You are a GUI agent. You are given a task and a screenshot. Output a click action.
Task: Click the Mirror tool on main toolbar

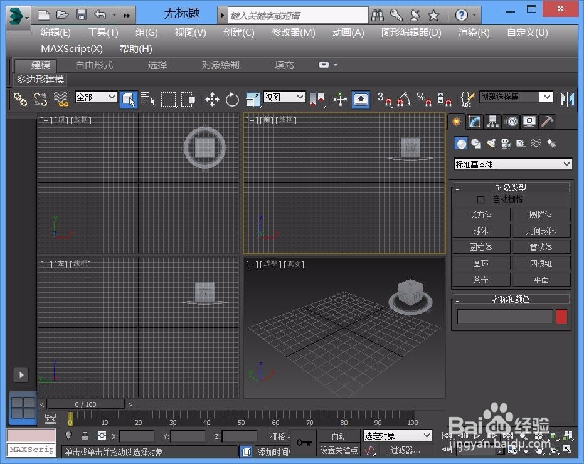568,99
